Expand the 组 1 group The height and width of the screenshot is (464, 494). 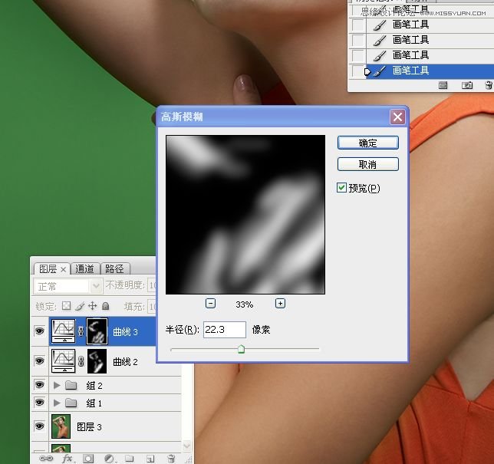[57, 403]
